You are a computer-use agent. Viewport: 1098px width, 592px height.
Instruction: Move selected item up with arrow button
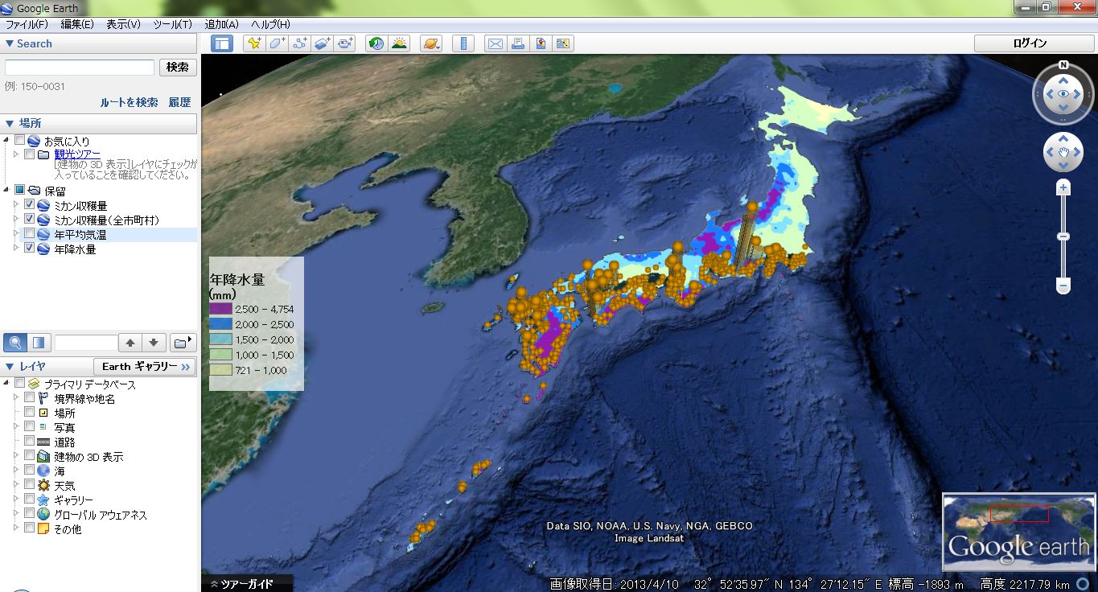point(131,343)
